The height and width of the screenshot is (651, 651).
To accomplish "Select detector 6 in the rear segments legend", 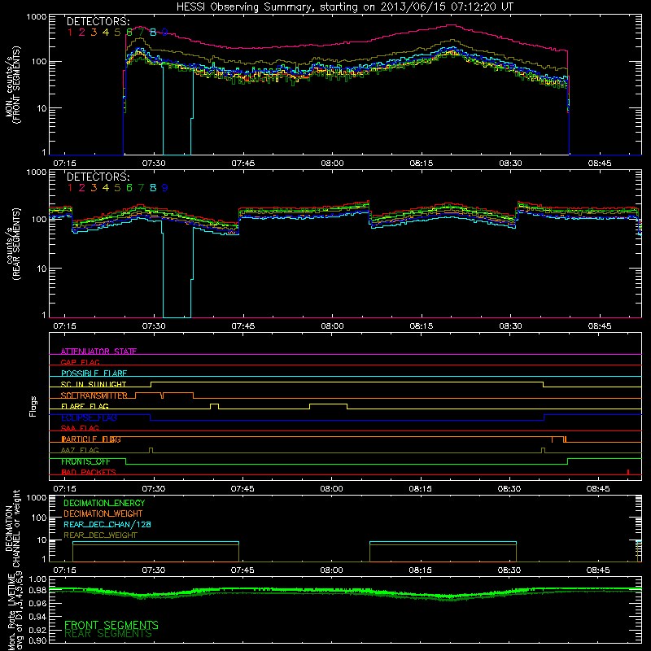I will [129, 188].
